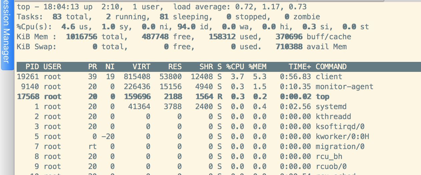This screenshot has width=421, height=175.
Task: Click the client RES value 53800
Action: point(171,77)
